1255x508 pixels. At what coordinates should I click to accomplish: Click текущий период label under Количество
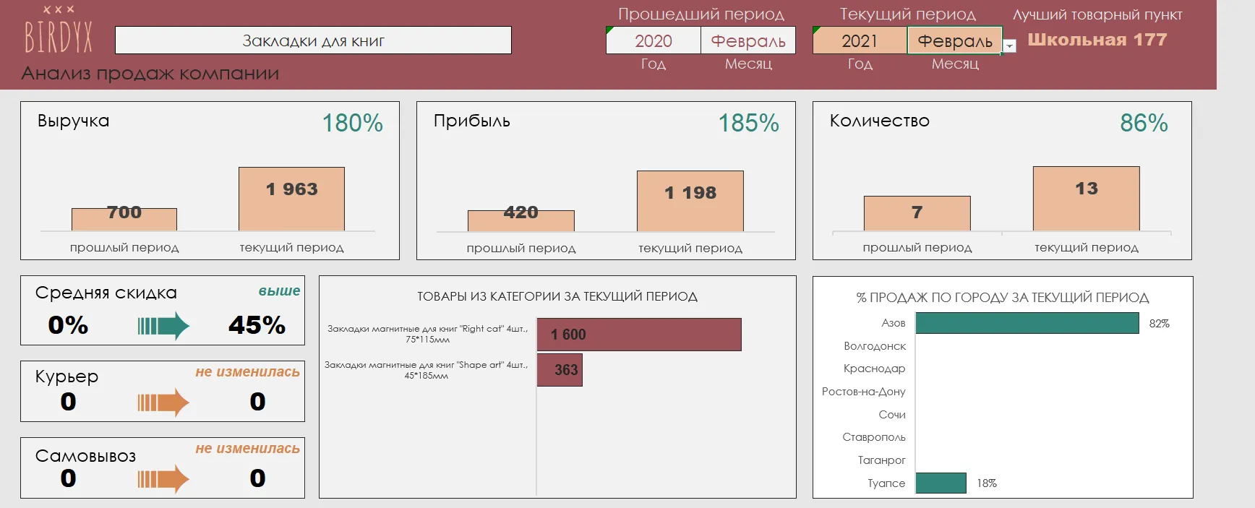tap(1087, 248)
